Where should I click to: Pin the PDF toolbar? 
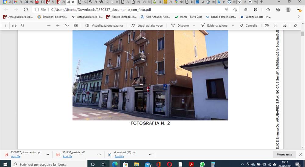click(x=296, y=26)
